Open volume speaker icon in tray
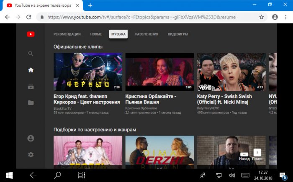 [x=232, y=175]
